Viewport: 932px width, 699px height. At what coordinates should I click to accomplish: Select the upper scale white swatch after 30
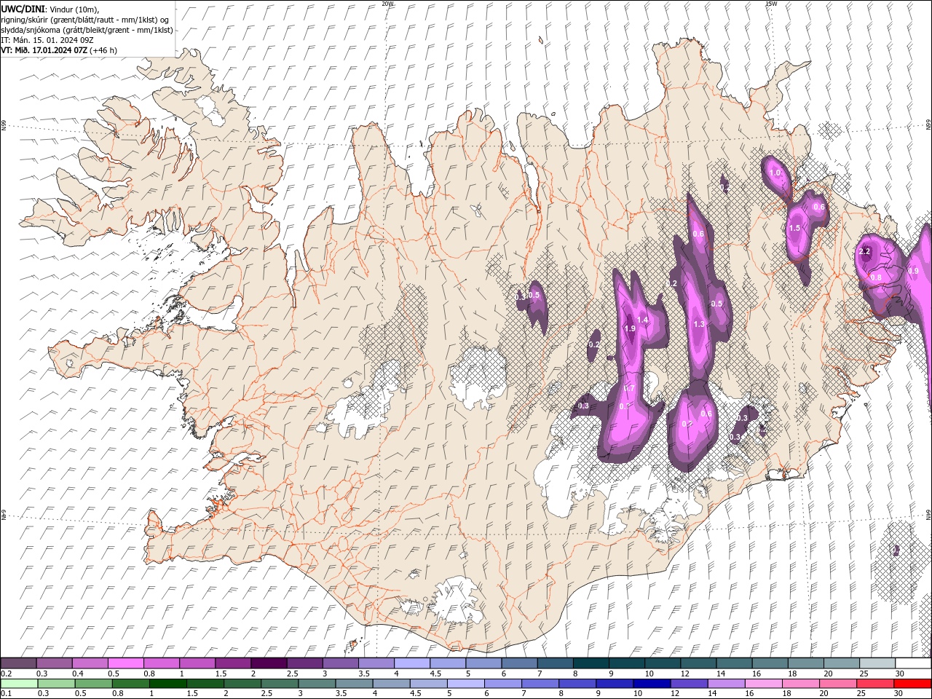pos(914,663)
